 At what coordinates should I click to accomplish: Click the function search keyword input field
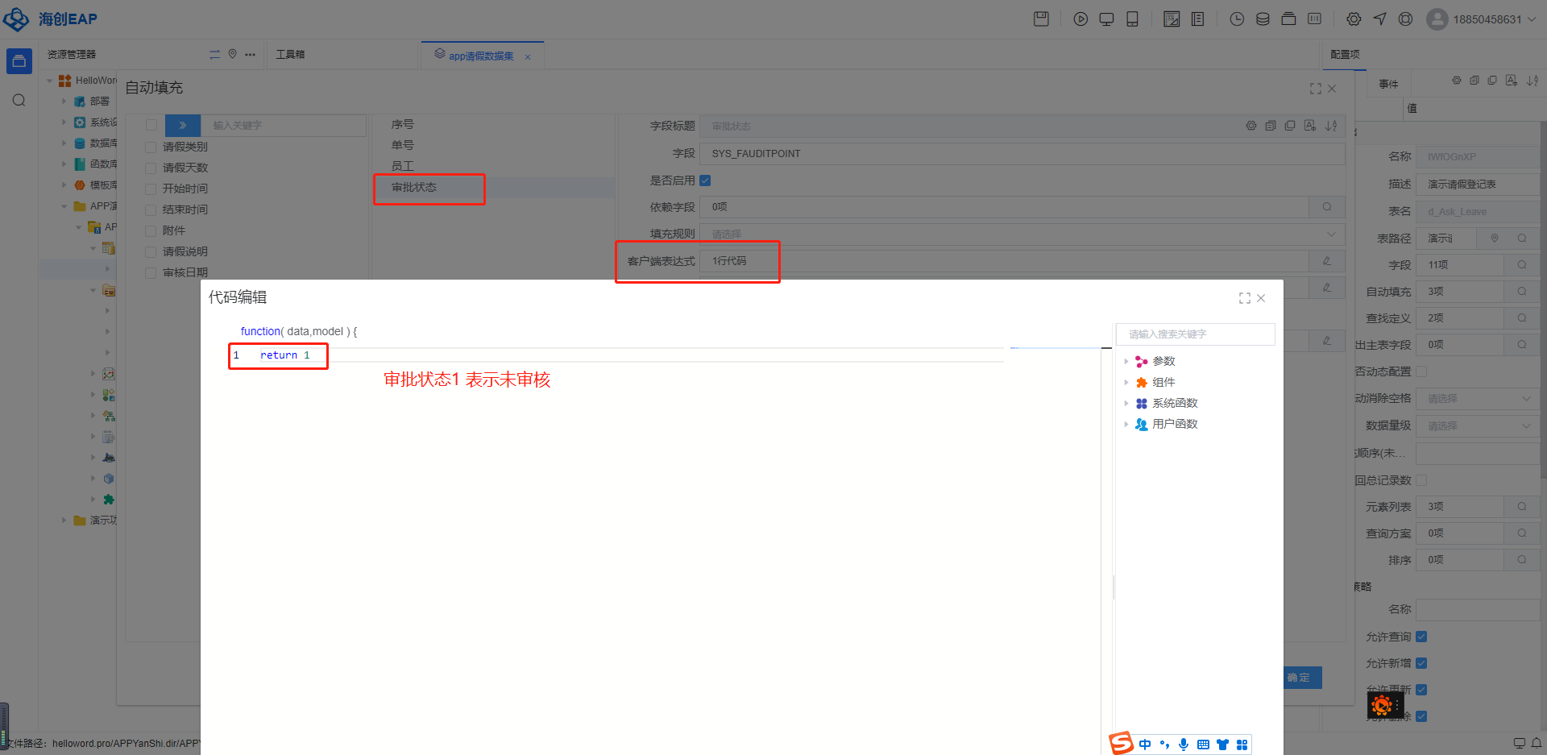pos(1195,334)
